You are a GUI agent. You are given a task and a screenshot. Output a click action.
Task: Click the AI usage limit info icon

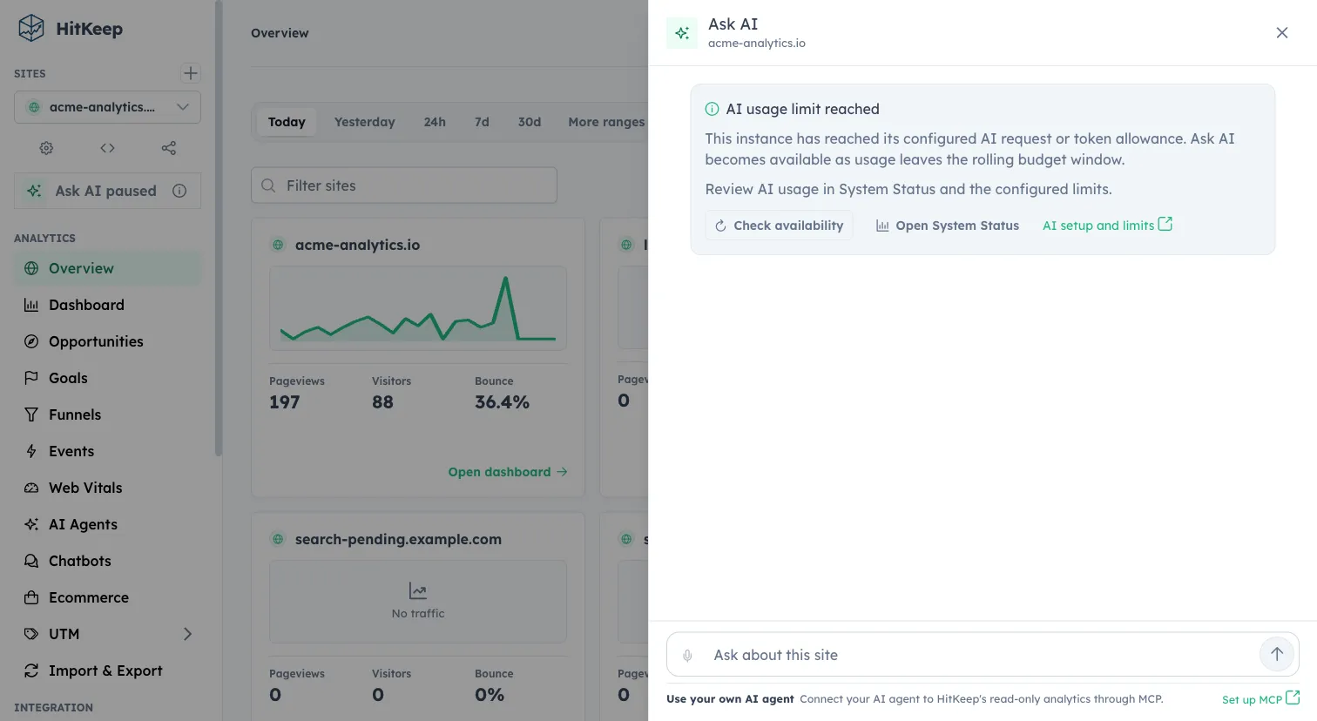click(712, 109)
